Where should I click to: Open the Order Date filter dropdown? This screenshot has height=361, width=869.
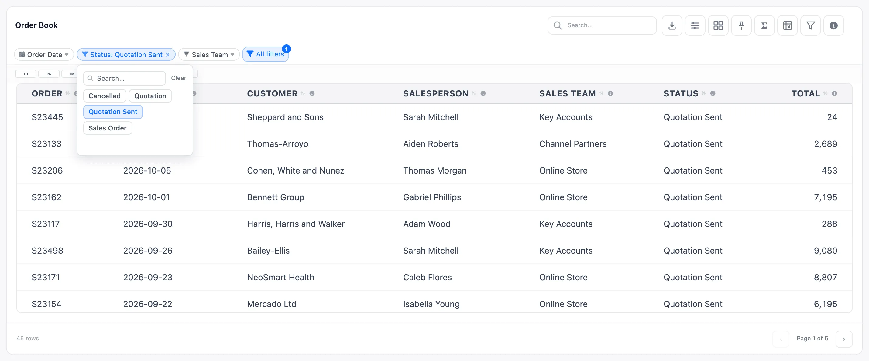point(44,55)
